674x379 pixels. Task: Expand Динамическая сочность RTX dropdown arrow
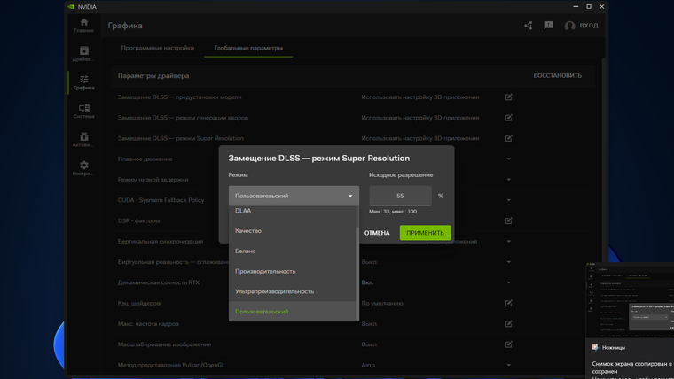tap(508, 282)
